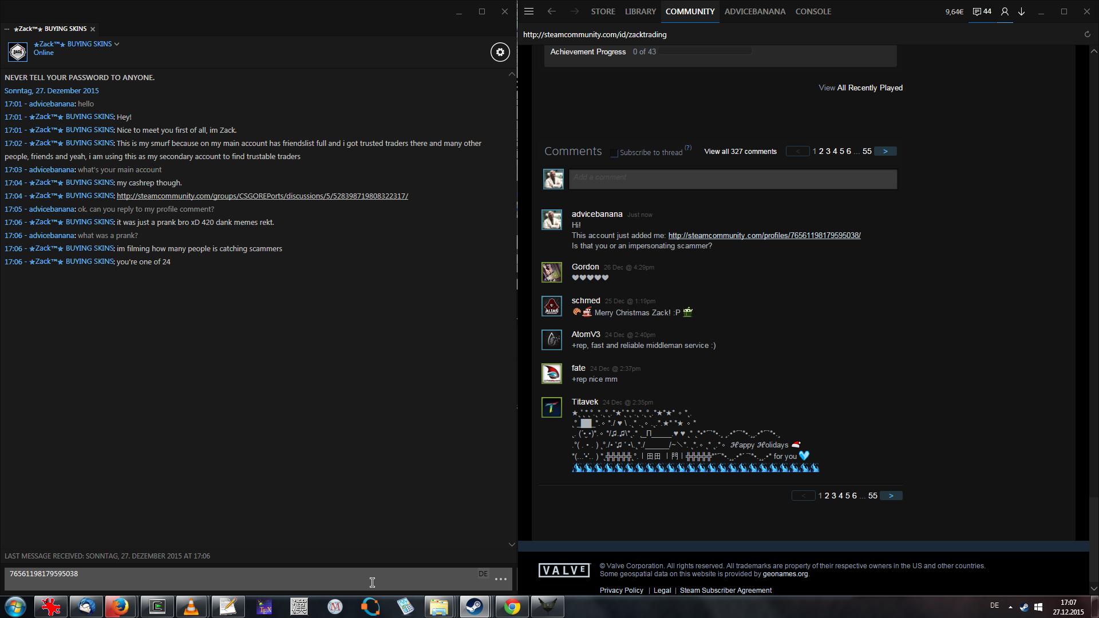Click the Add a comment field
This screenshot has width=1099, height=618.
pos(733,179)
